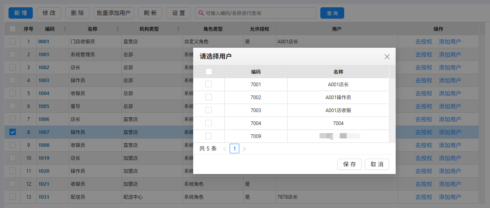Open 设置 button
Image resolution: width=490 pixels, height=208 pixels.
(x=179, y=13)
